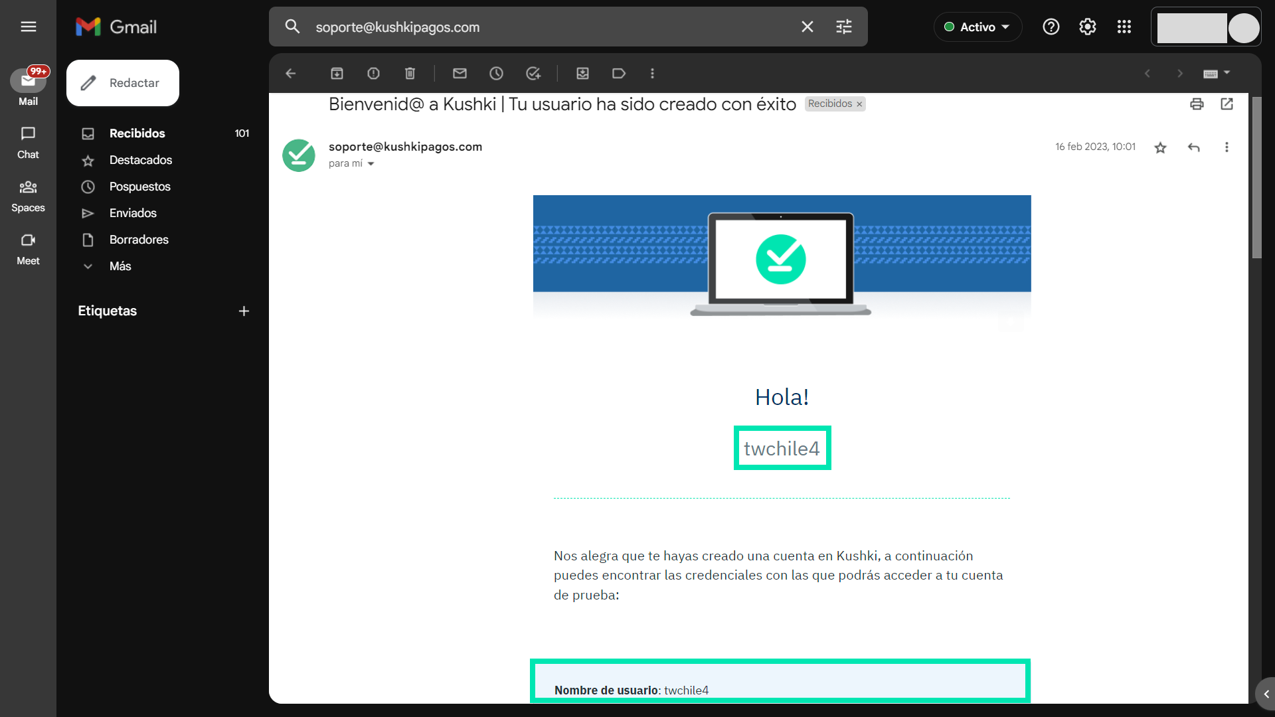Image resolution: width=1275 pixels, height=717 pixels.
Task: Open the main menu hamburger icon
Action: 28,27
